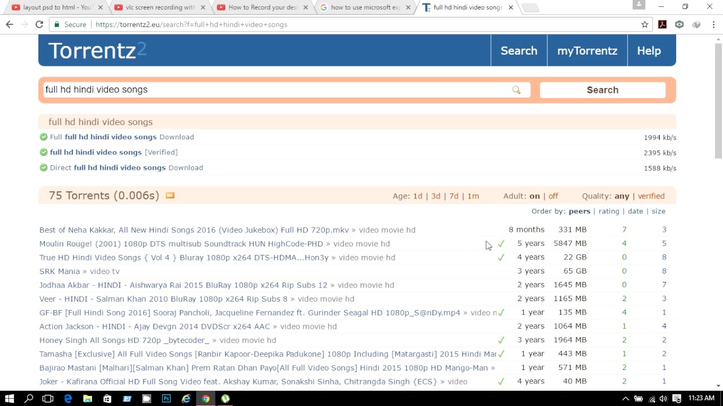
Task: Click the green check icon beside the [Verified] link
Action: coord(43,152)
